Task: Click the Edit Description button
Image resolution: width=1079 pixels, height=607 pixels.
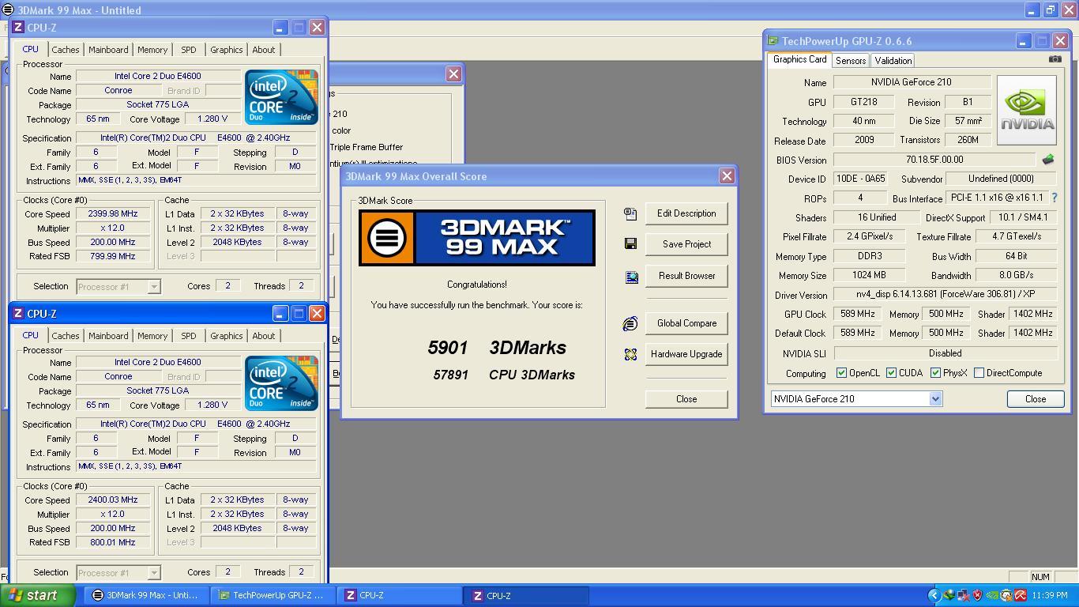Action: tap(686, 213)
